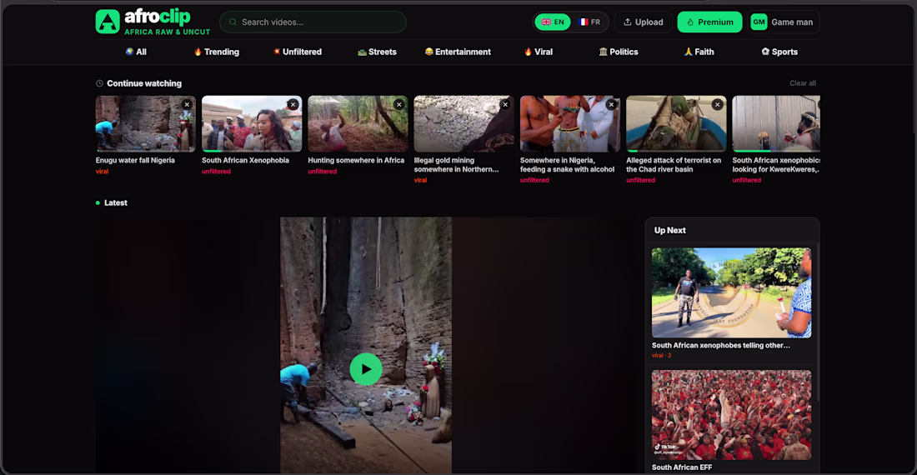
Task: Open Chad river basin attack thumbnail
Action: coord(677,124)
